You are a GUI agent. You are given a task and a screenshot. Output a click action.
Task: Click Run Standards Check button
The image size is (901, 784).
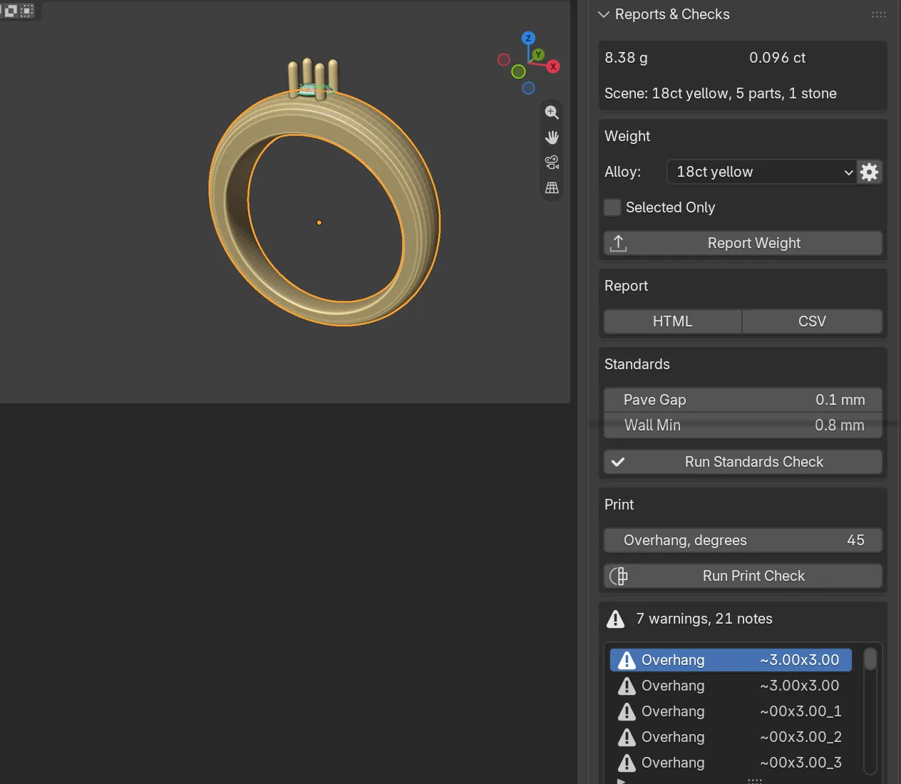coord(743,462)
